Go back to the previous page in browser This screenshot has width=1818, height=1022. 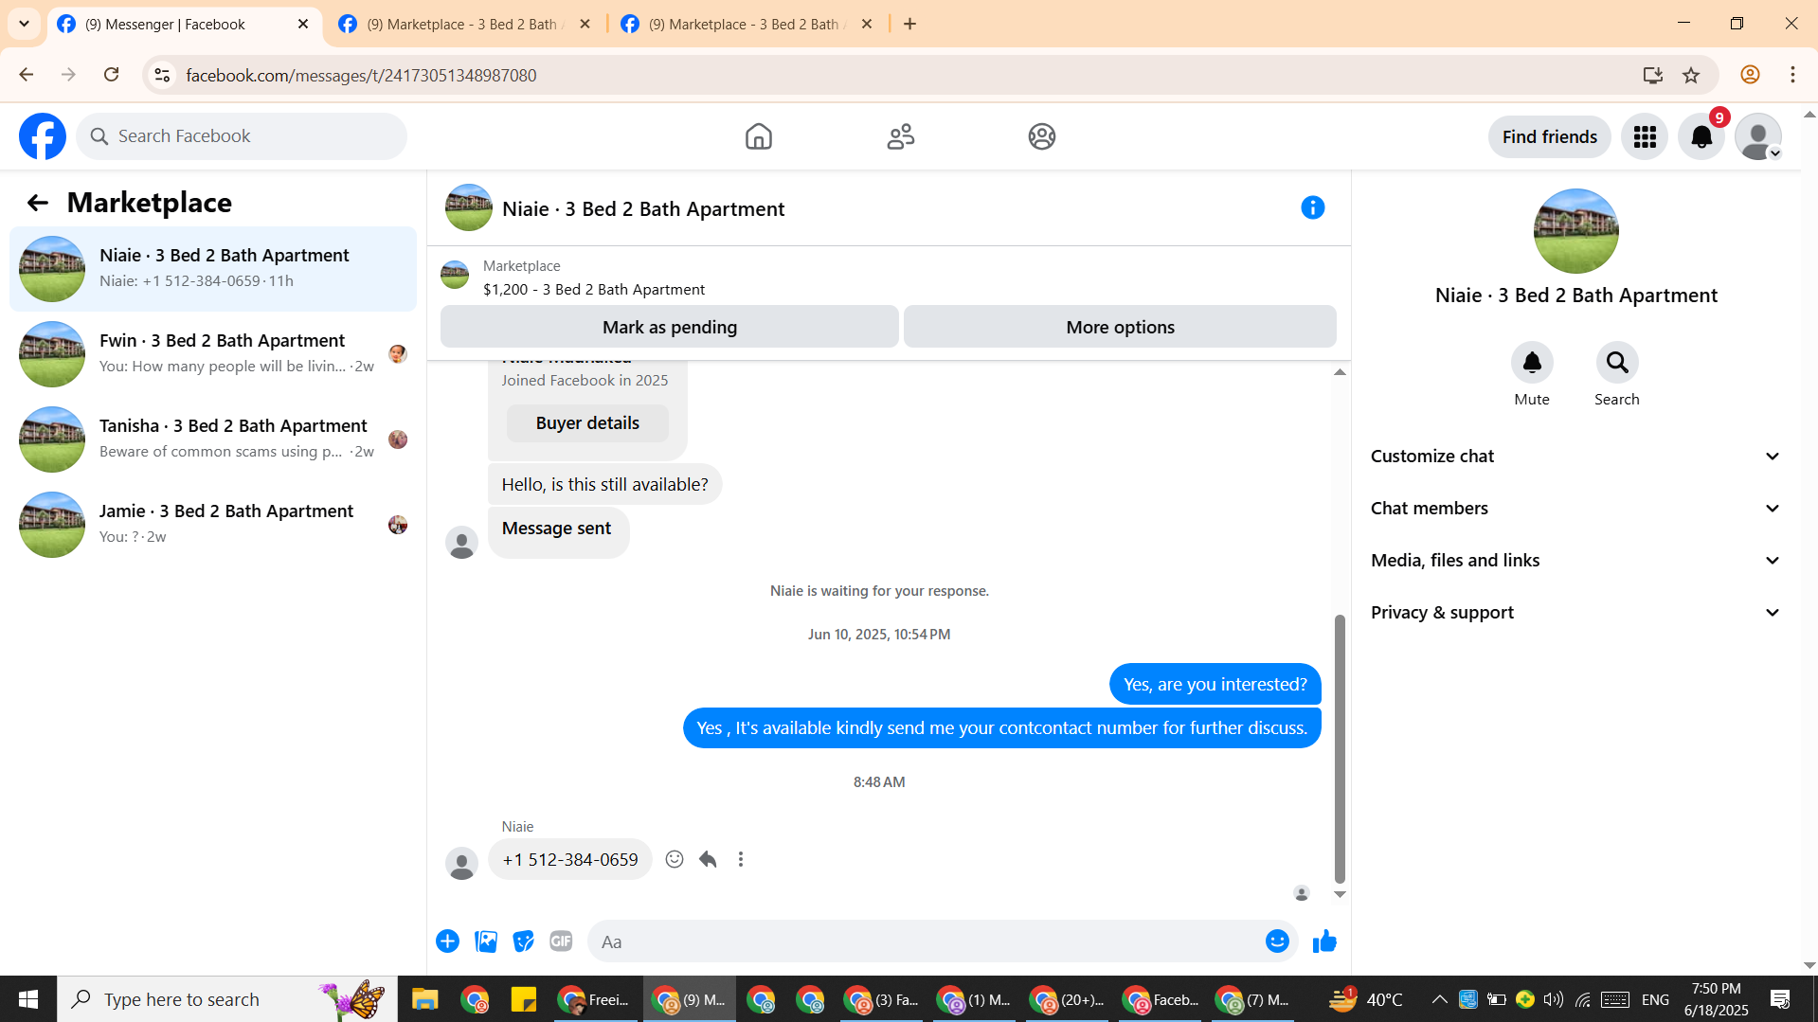point(27,75)
